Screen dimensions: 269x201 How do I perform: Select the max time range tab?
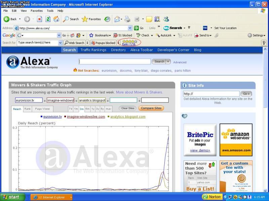(x=108, y=109)
